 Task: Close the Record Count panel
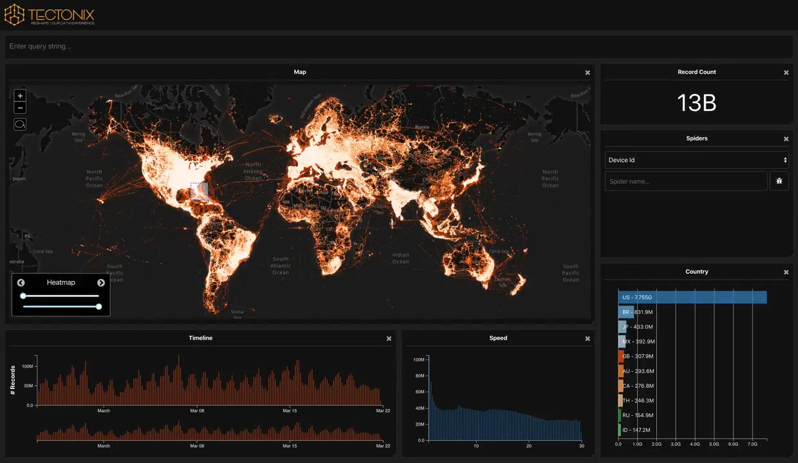(x=786, y=73)
